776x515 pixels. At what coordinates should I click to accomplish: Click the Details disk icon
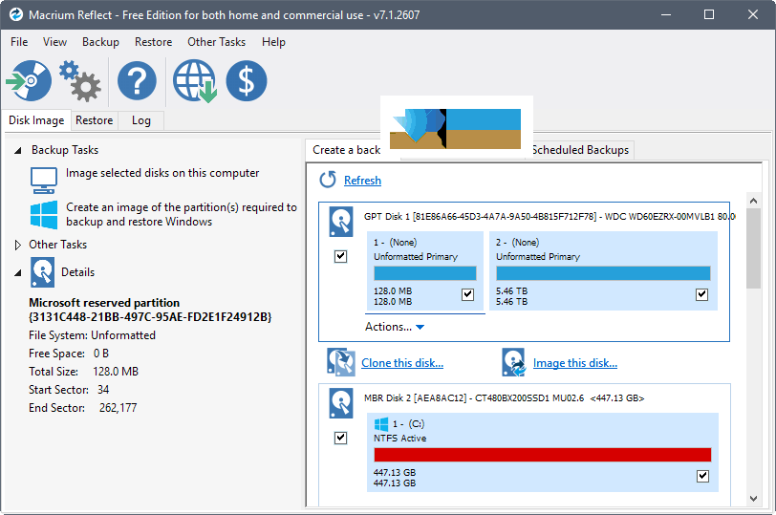(43, 272)
